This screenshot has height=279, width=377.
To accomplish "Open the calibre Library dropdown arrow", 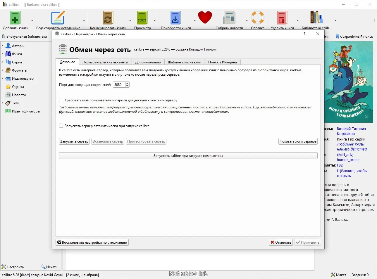I will pos(335,20).
